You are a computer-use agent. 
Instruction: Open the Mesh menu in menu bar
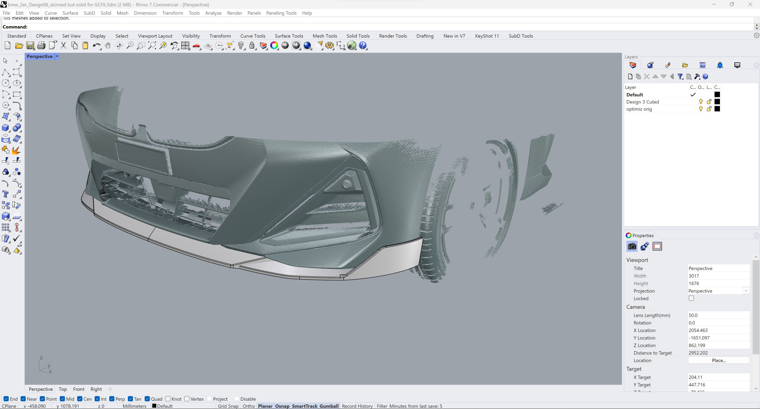(122, 13)
